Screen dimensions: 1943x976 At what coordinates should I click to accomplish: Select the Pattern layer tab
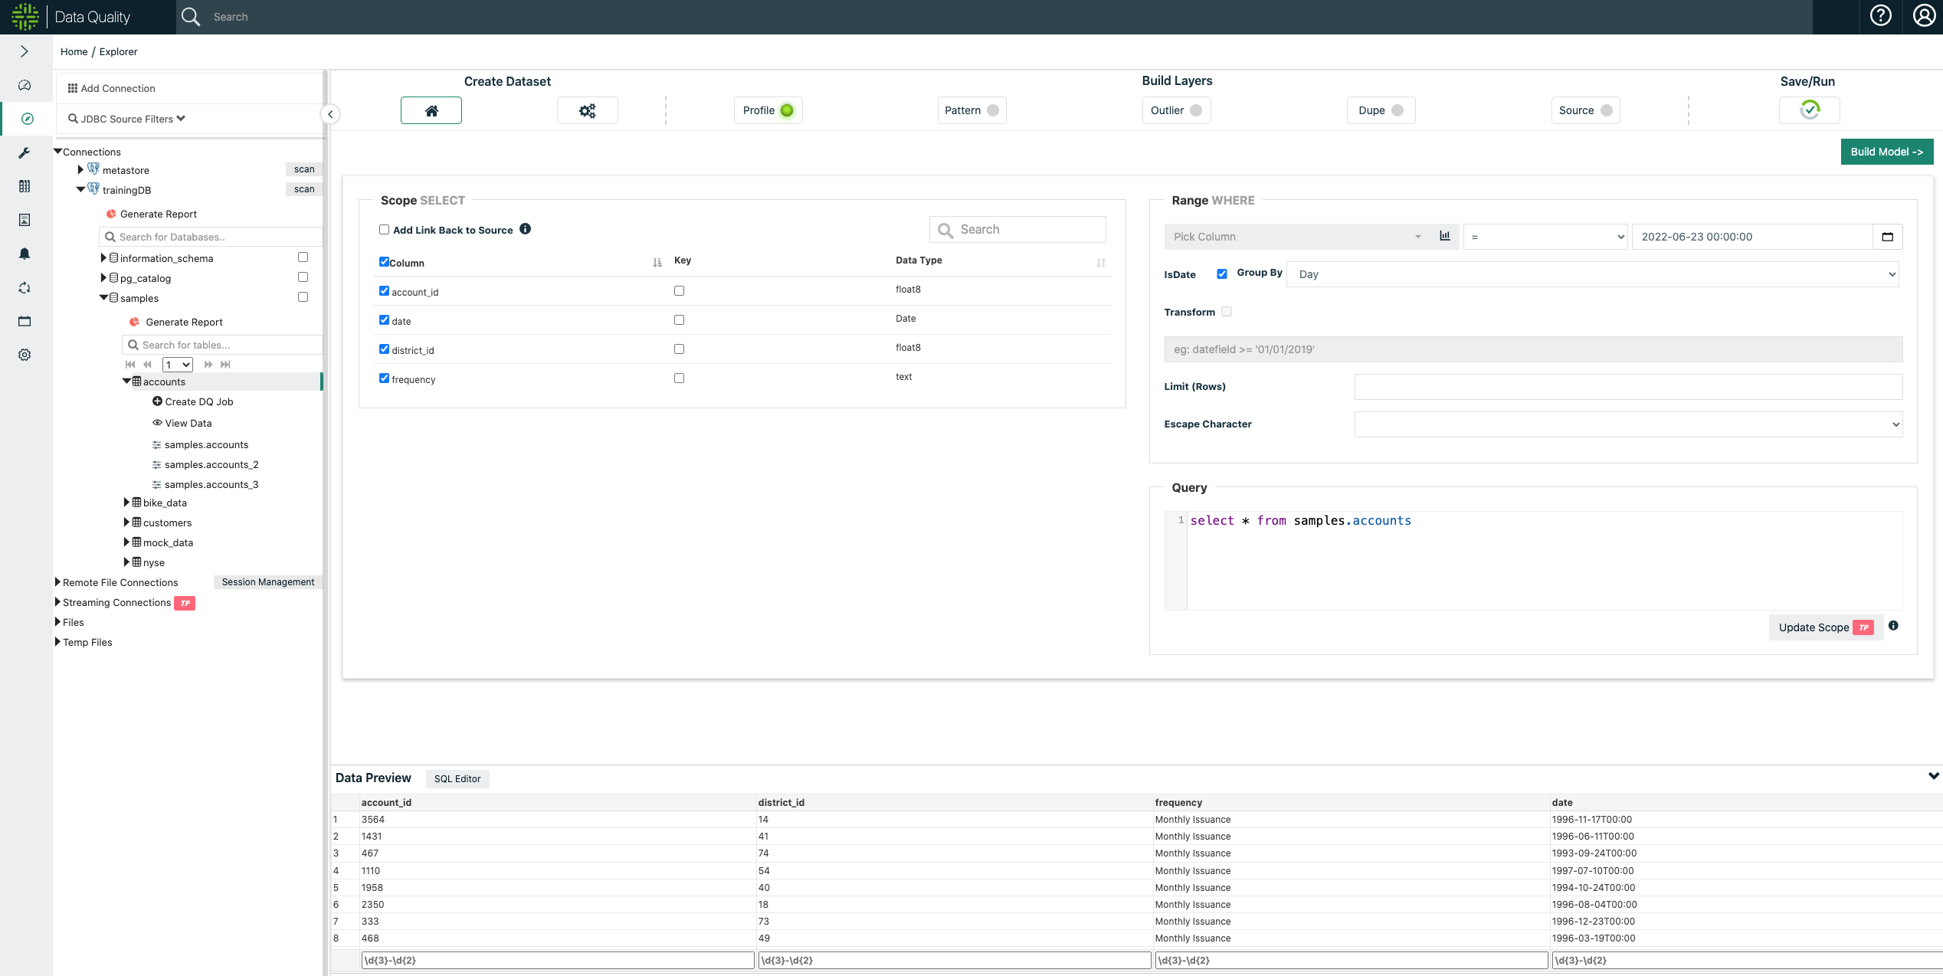[x=971, y=110]
